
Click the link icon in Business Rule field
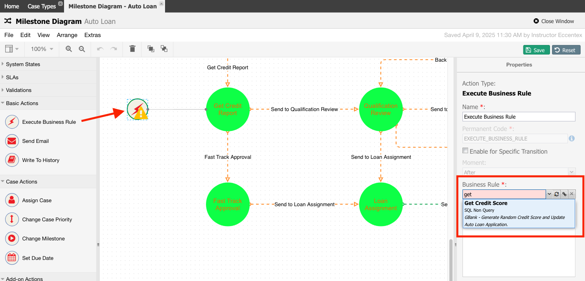(564, 194)
